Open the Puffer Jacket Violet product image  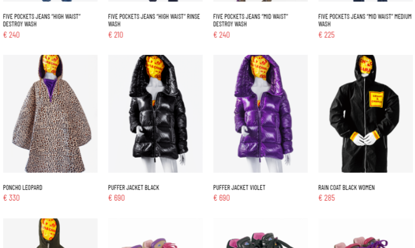(x=260, y=114)
